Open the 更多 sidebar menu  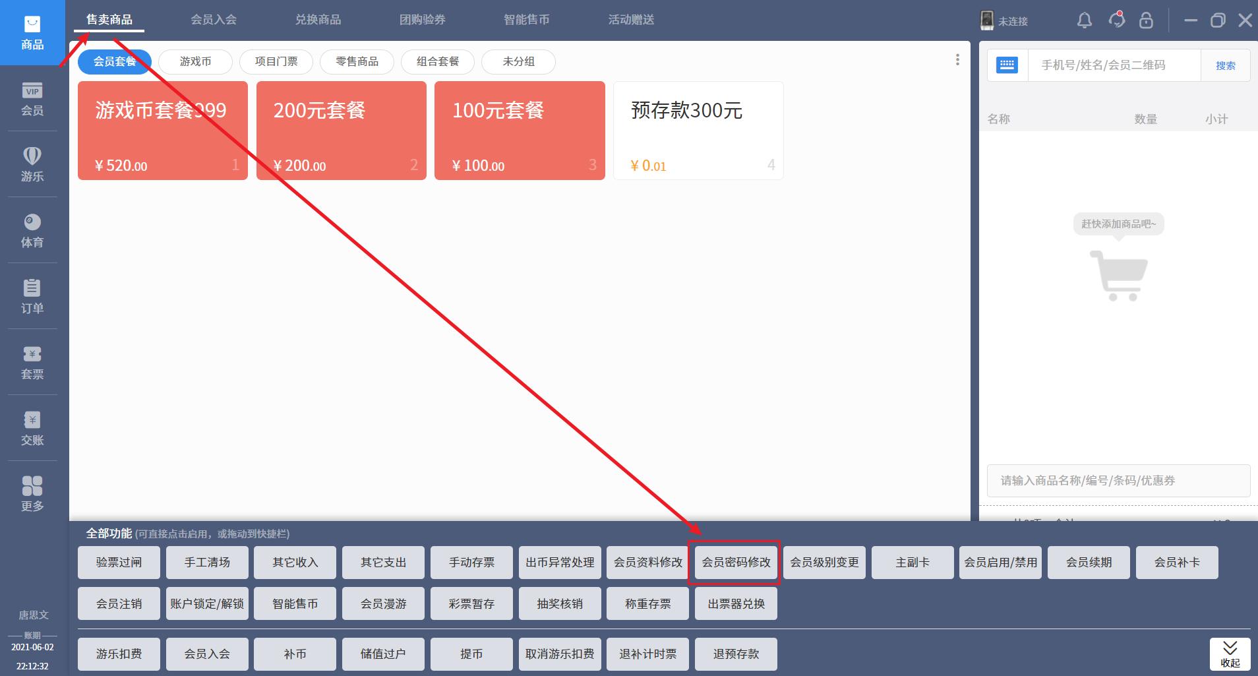[32, 495]
